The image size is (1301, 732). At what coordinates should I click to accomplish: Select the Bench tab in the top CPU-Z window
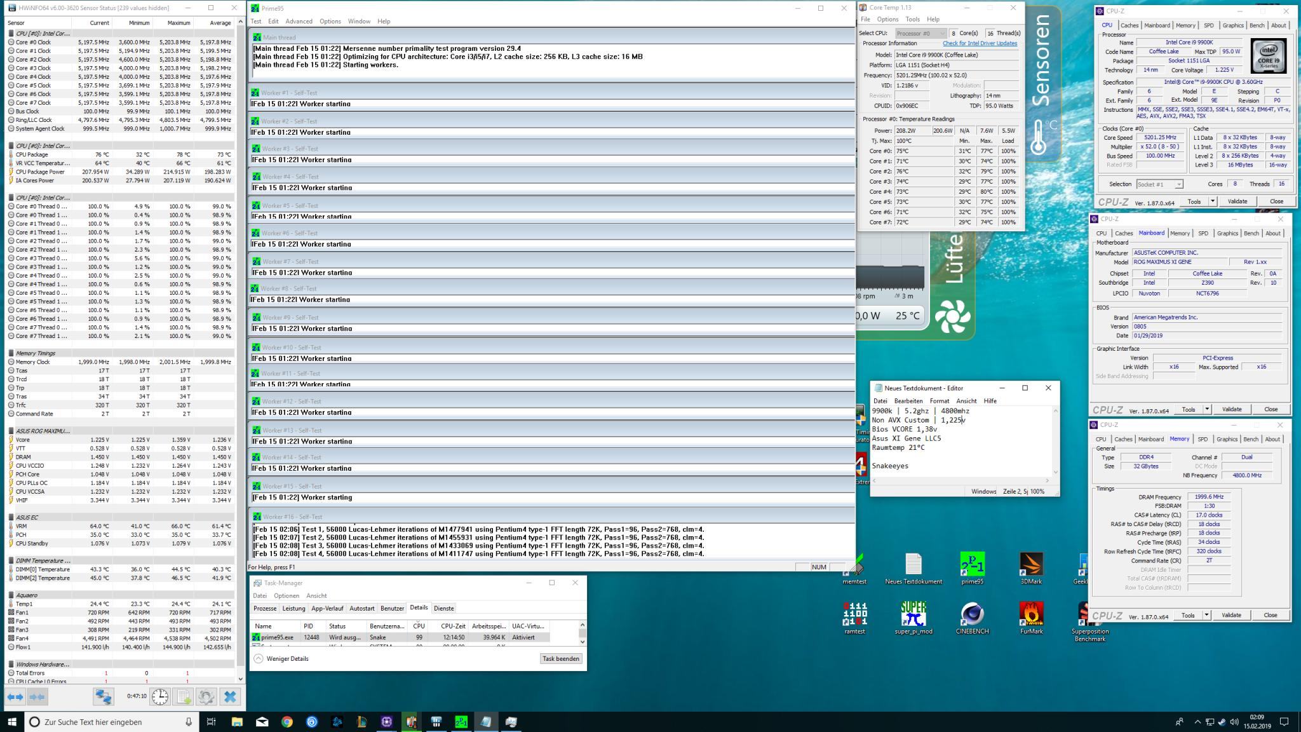pyautogui.click(x=1257, y=25)
